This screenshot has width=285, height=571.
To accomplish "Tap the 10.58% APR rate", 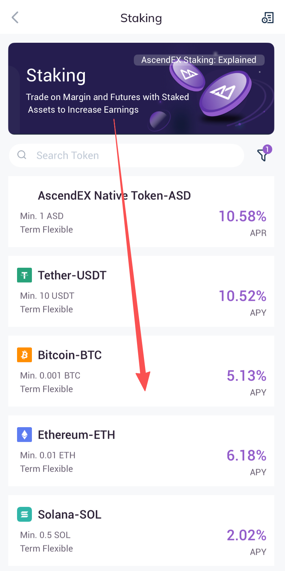I will coord(243,217).
